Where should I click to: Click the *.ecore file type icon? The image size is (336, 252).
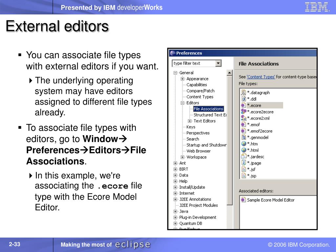pos(243,105)
